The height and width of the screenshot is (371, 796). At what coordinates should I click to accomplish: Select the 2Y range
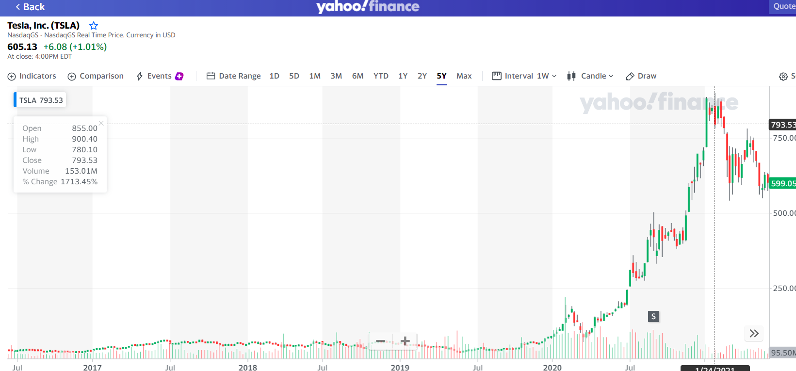pyautogui.click(x=422, y=76)
